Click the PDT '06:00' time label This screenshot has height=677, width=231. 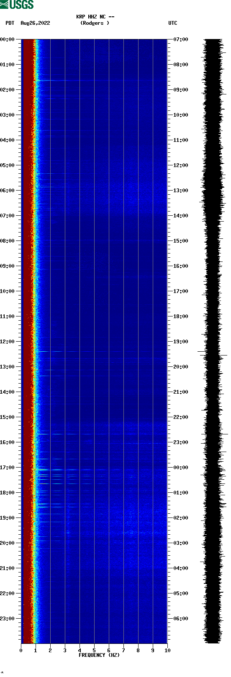tap(8, 191)
